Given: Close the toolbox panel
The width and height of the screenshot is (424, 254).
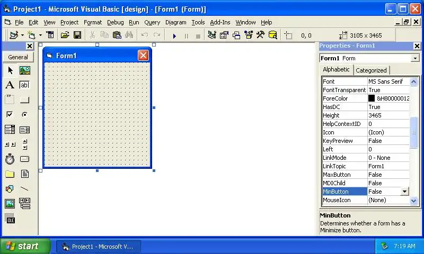Looking at the screenshot, I should (30, 46).
